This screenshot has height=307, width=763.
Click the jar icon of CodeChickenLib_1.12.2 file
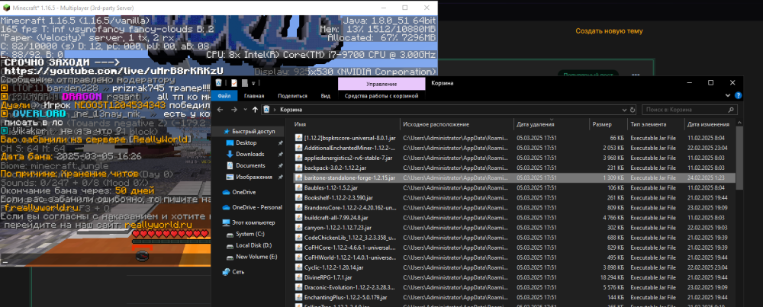coord(300,238)
